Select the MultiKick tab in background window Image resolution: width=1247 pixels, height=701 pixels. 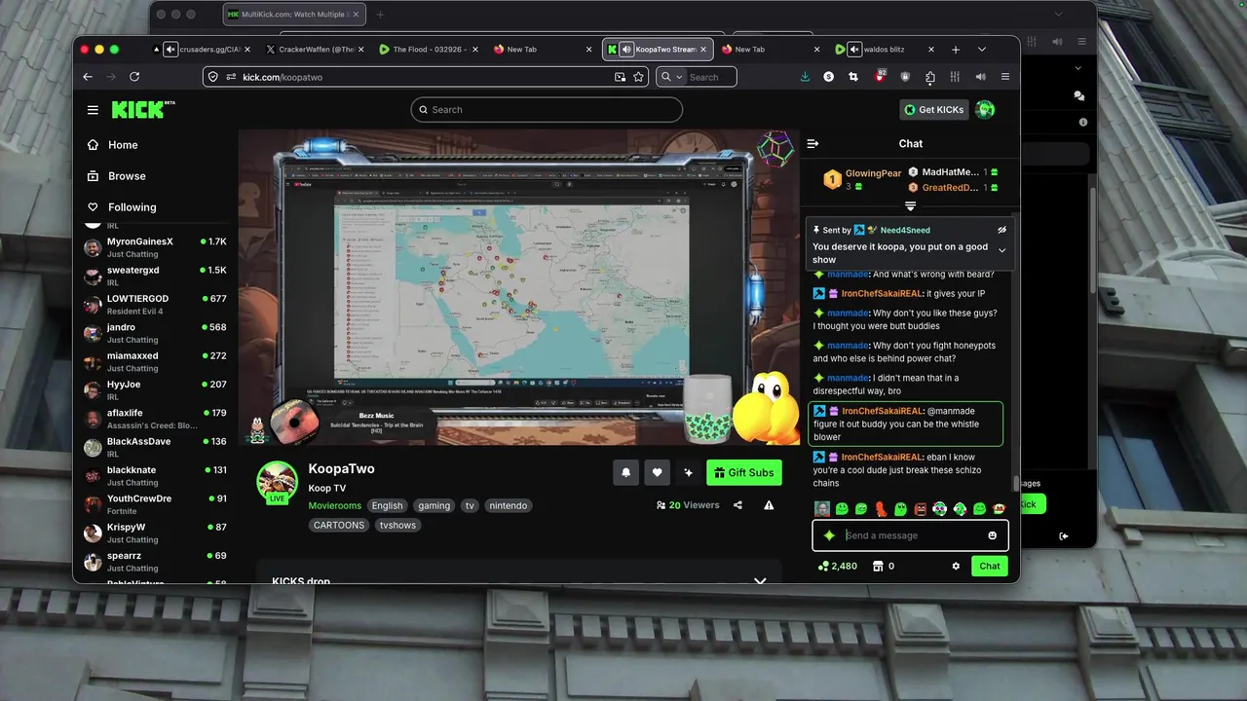292,15
